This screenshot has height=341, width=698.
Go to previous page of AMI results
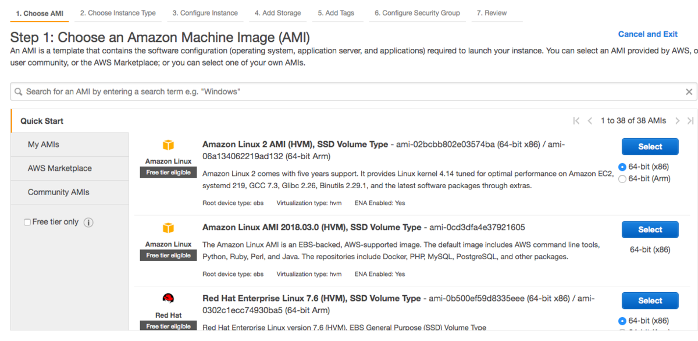click(590, 121)
